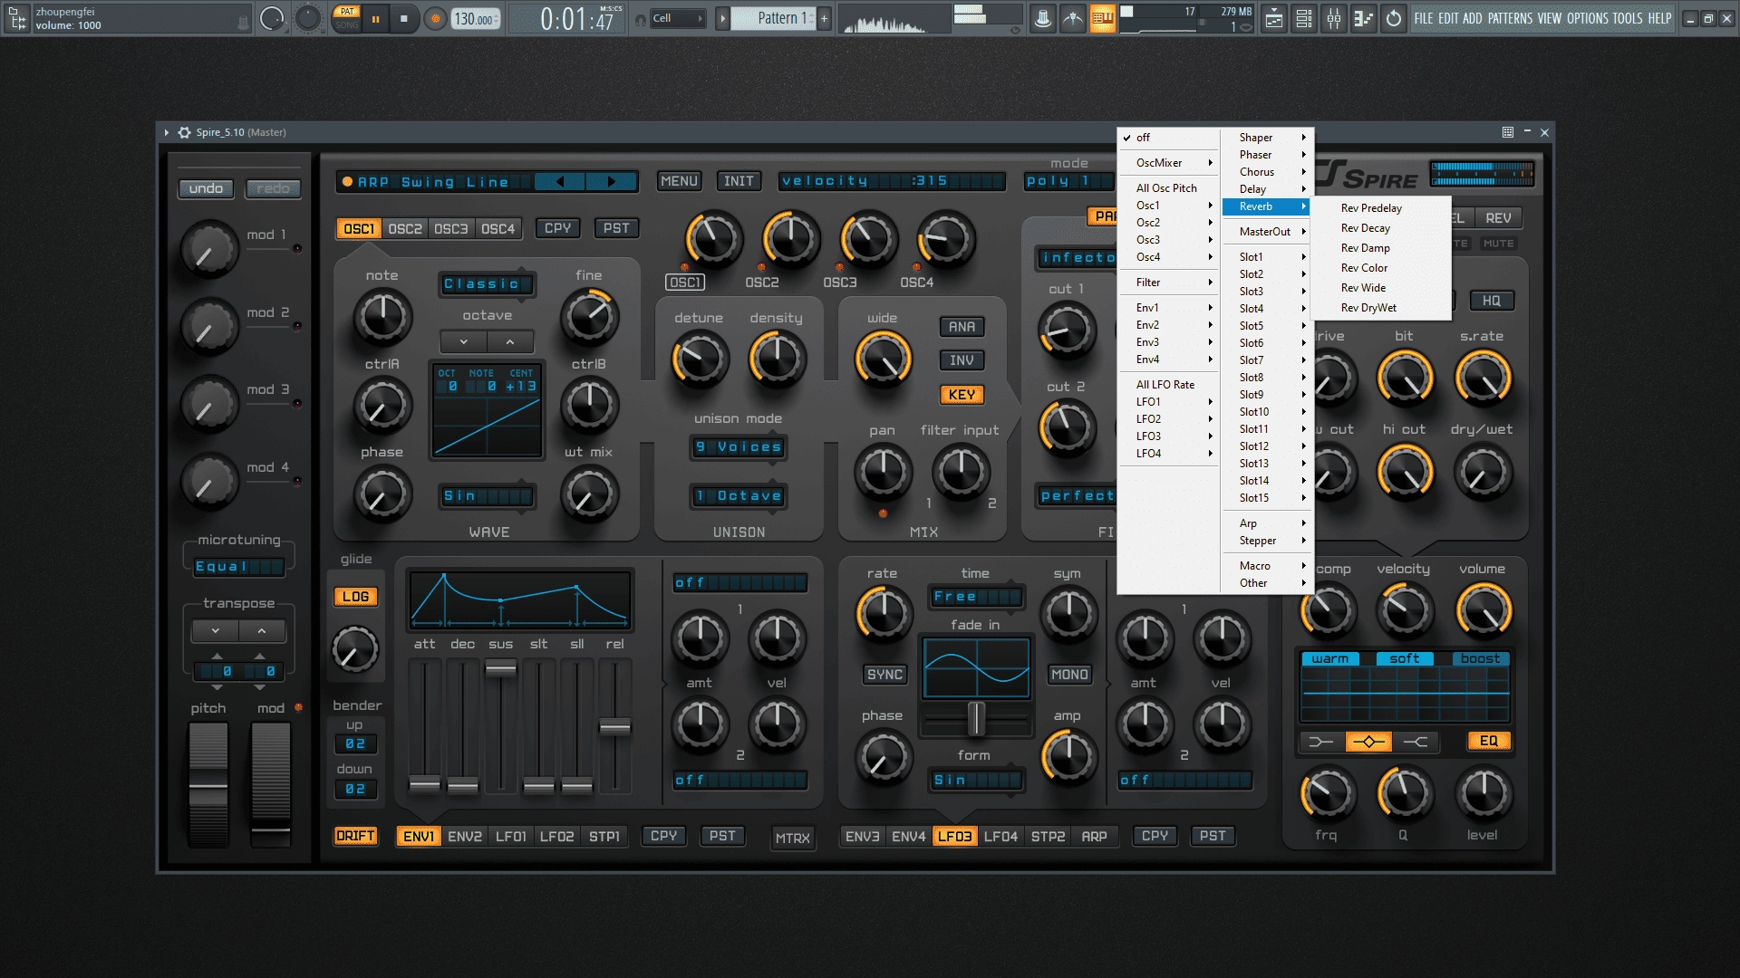The image size is (1740, 978).
Task: Click the undo history circular arrow icon
Action: tap(1394, 18)
